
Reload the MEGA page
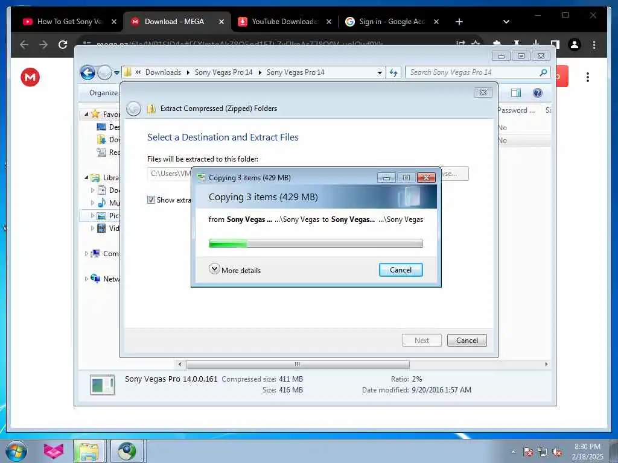(x=63, y=45)
